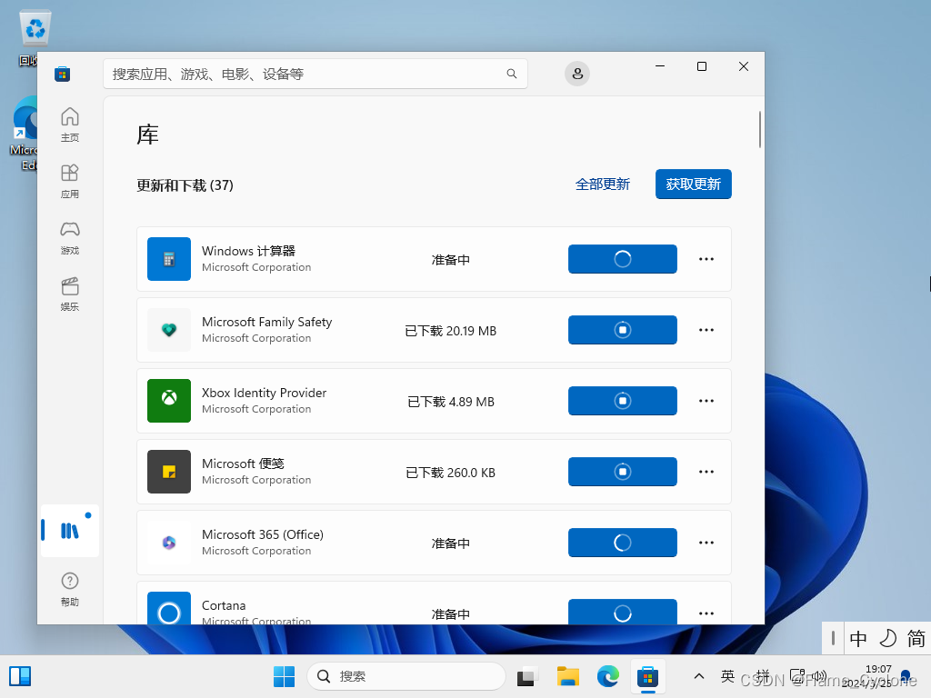
Task: Click the search magnifier icon in Store
Action: pyautogui.click(x=511, y=74)
